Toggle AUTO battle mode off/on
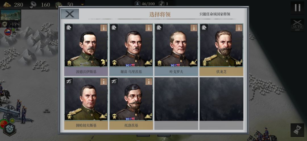Image resolution: width=307 pixels, height=141 pixels. [x=297, y=25]
